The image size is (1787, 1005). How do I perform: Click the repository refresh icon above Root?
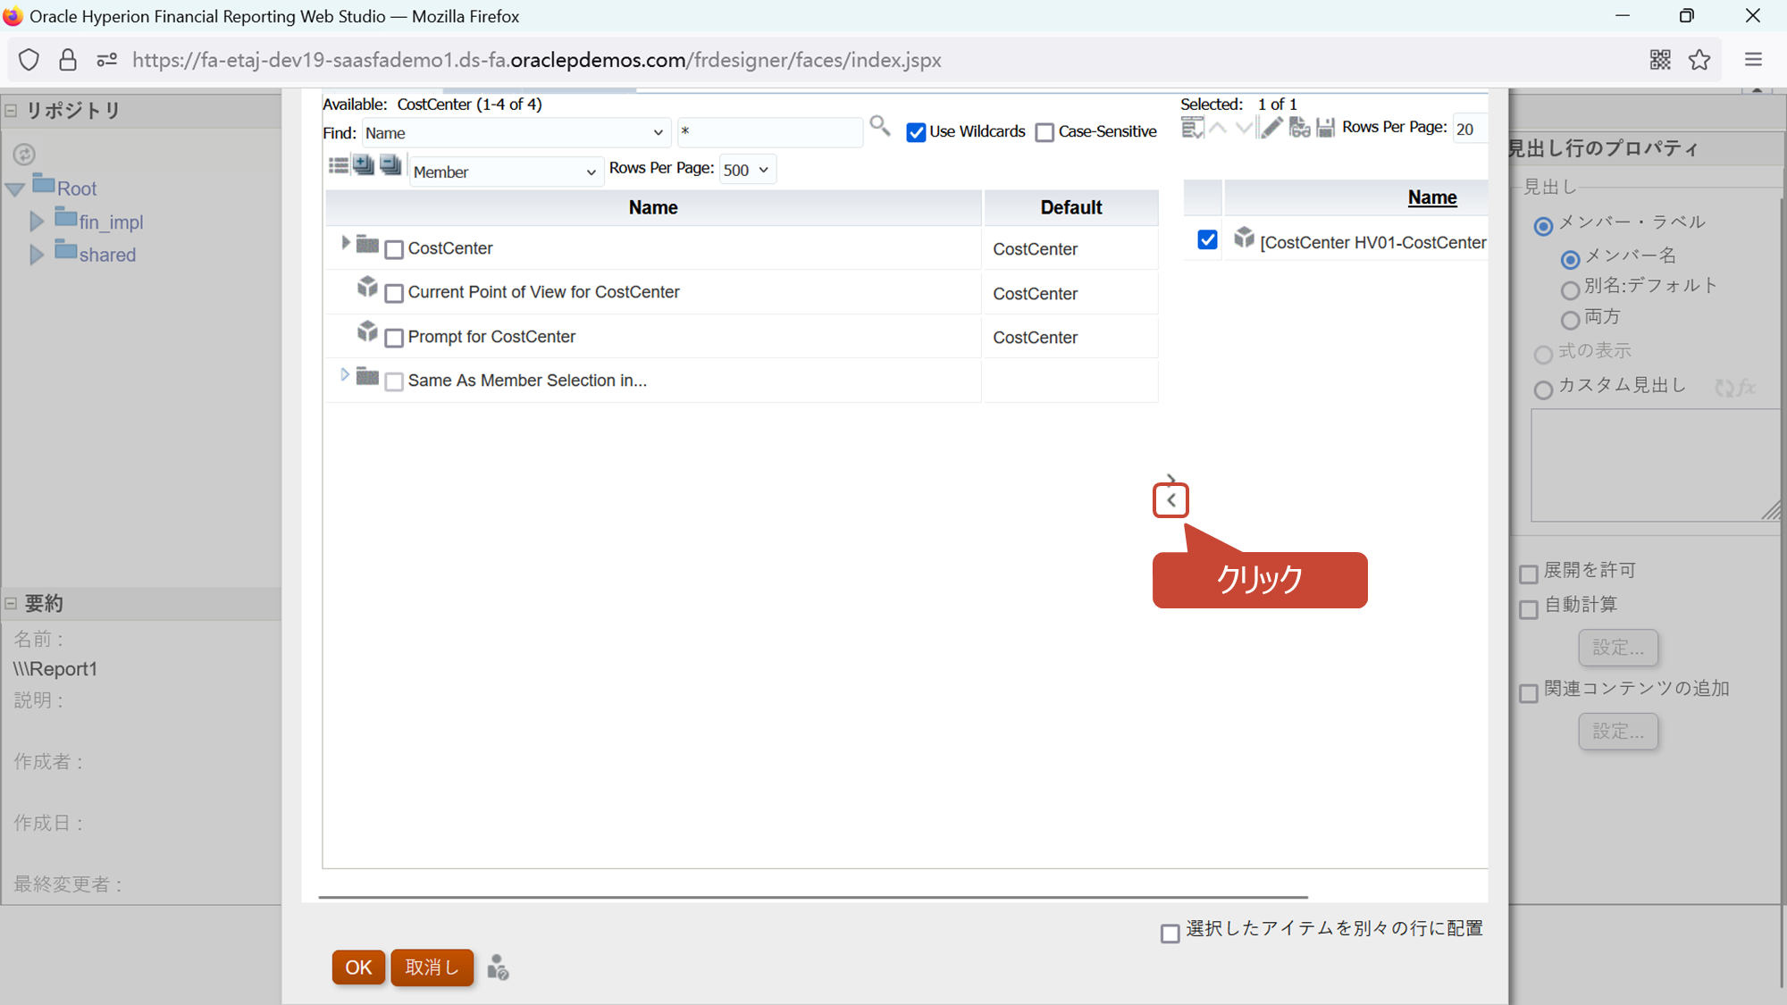click(x=24, y=154)
